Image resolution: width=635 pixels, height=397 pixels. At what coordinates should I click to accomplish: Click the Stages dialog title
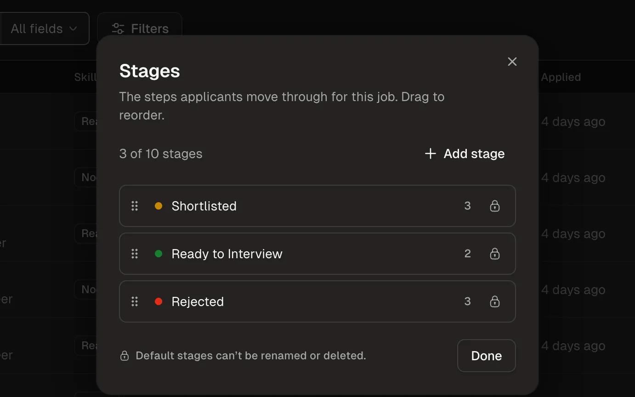pos(150,71)
